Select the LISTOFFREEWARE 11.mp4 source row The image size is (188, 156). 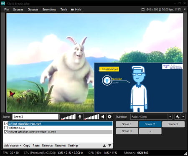tap(58, 132)
